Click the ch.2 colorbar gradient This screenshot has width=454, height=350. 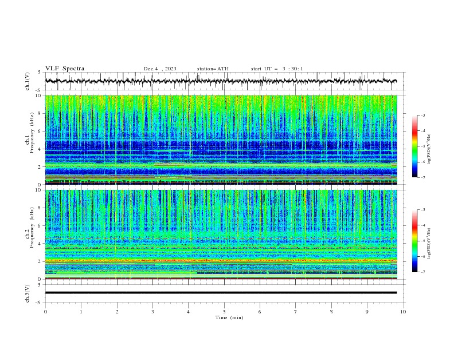414,241
